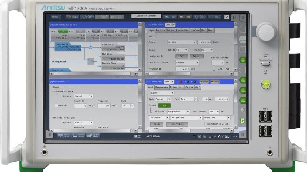Open the Menu button at top left
The height and width of the screenshot is (172, 307).
coord(56,17)
